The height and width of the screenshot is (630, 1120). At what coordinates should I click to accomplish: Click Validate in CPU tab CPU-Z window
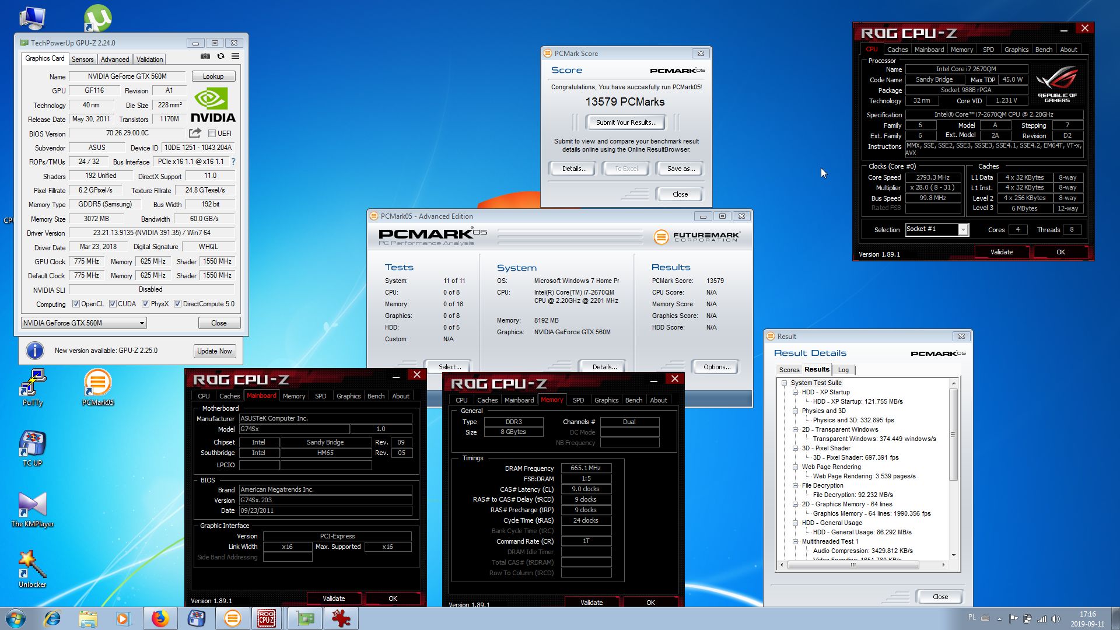[1001, 252]
